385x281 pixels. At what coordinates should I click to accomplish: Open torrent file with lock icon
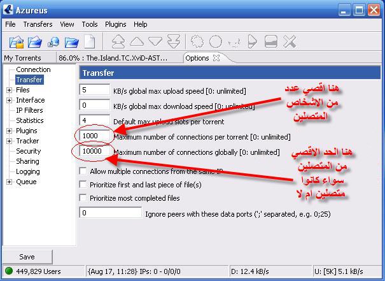coord(17,42)
